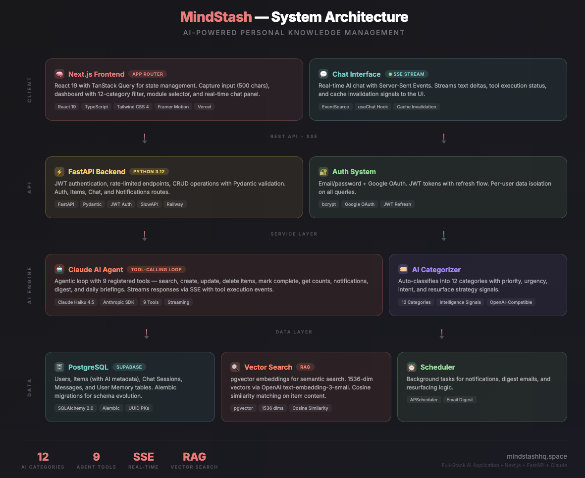The height and width of the screenshot is (478, 585).
Task: Click the Next.js Frontend panda icon
Action: tap(60, 73)
